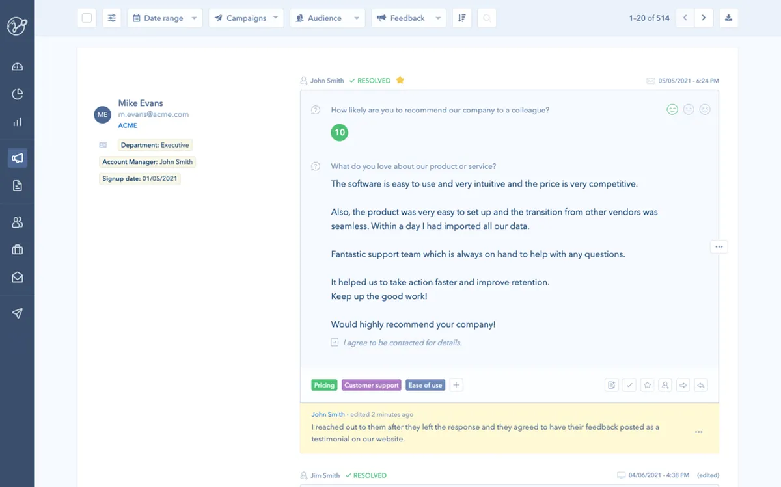The width and height of the screenshot is (781, 487).
Task: Open the note's three-dot options menu
Action: (x=698, y=432)
